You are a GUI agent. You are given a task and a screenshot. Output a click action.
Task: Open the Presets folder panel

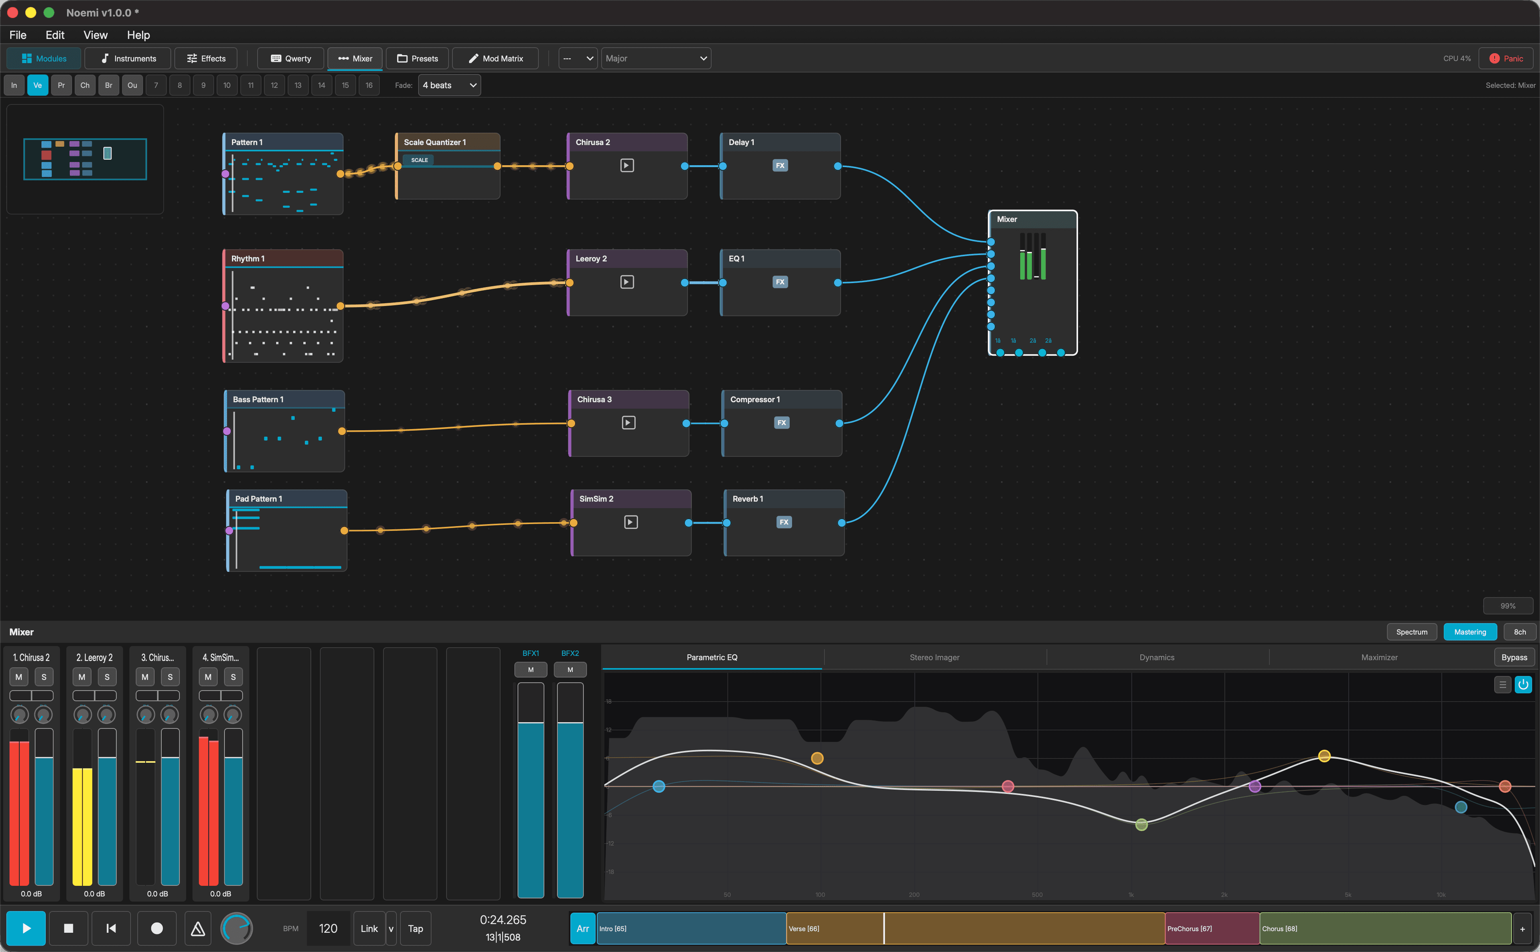pos(417,58)
